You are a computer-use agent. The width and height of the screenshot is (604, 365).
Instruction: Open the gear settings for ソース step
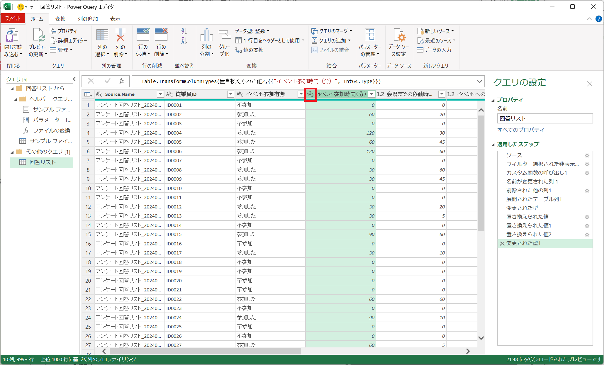pos(587,155)
